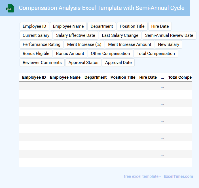Click the Hire Date column header

(148, 77)
